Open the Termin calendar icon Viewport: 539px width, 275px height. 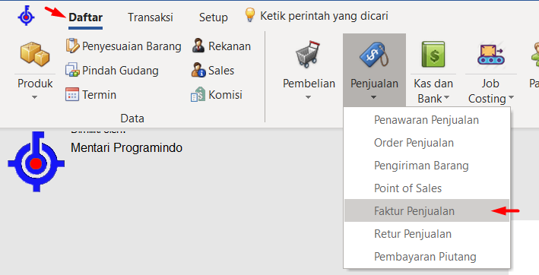(x=72, y=94)
